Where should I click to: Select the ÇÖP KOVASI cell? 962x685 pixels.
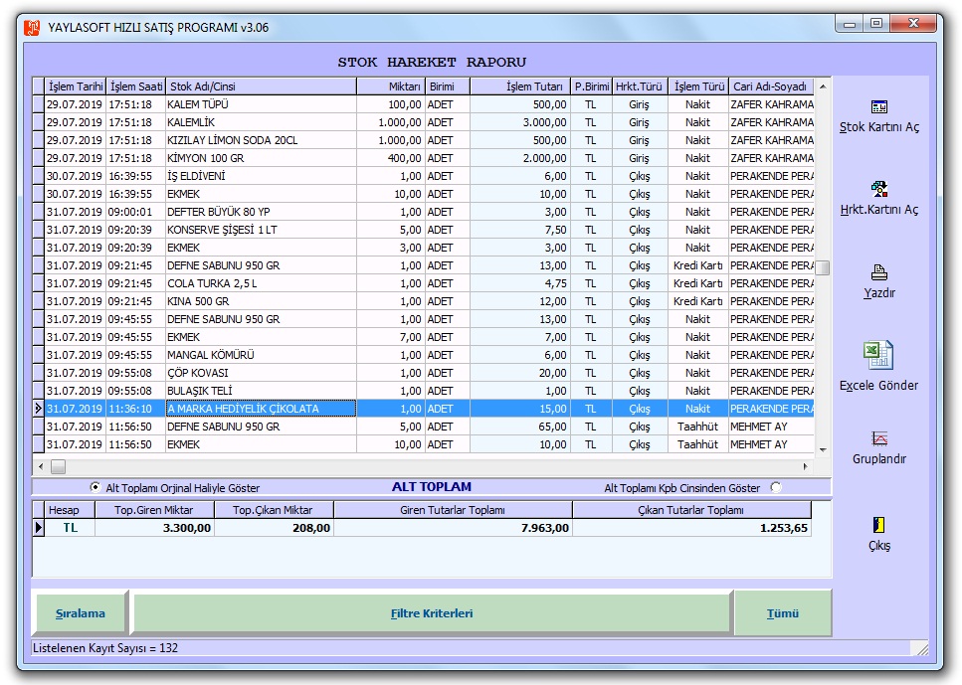click(x=261, y=373)
